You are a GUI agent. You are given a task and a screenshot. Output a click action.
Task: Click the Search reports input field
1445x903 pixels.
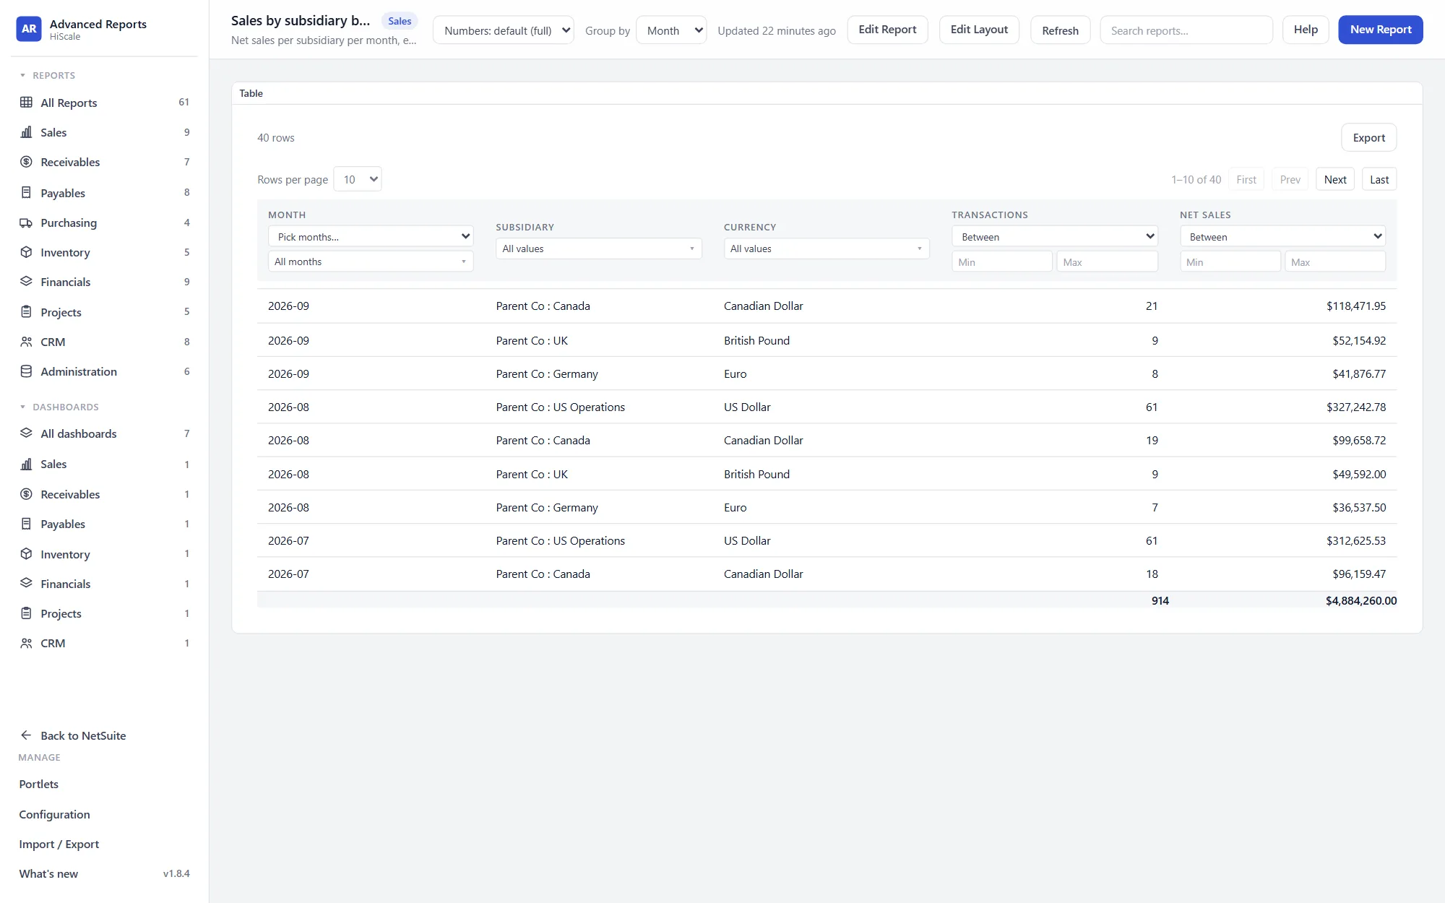pyautogui.click(x=1186, y=30)
